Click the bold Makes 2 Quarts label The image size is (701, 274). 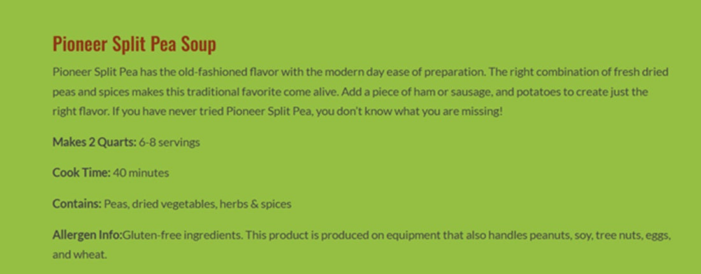(94, 142)
